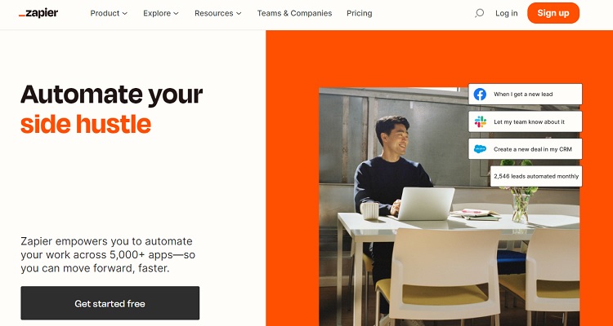This screenshot has height=326, width=613.
Task: Expand the Explore menu chevron
Action: point(176,14)
